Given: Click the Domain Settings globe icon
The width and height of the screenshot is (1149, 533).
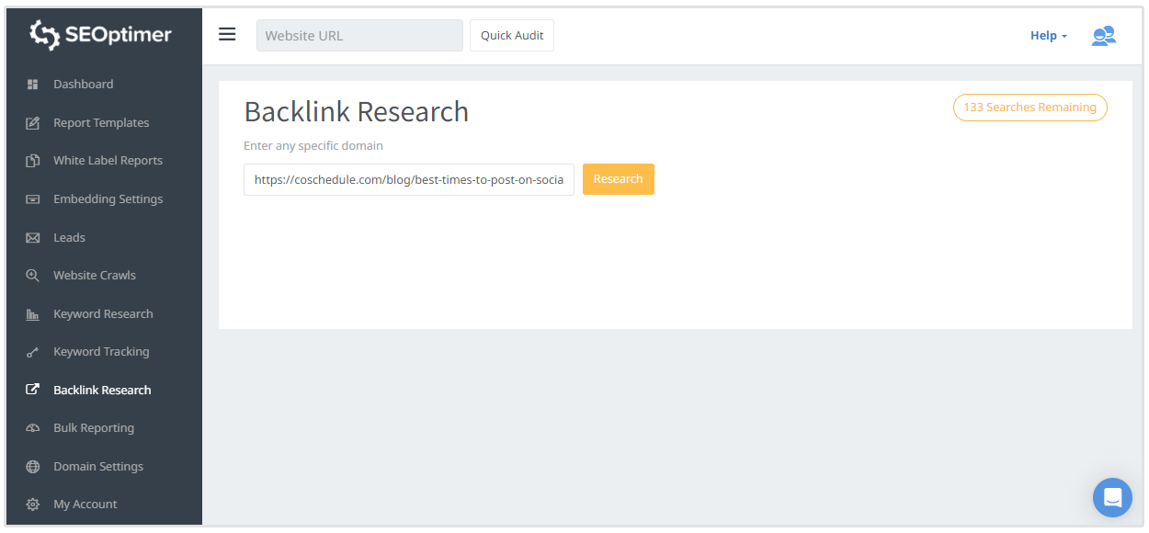Looking at the screenshot, I should [33, 467].
